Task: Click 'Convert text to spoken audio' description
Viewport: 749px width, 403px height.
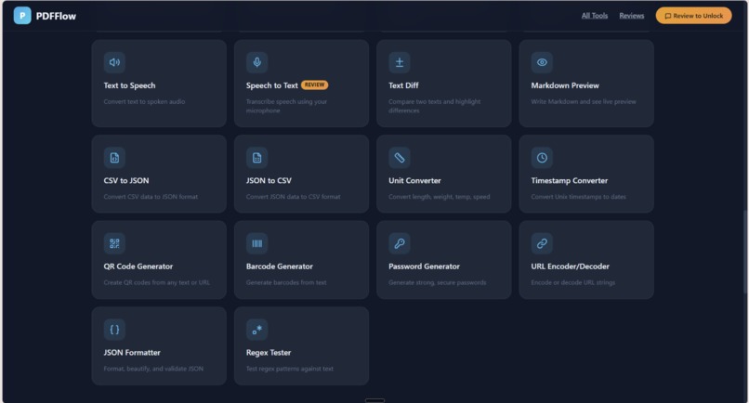Action: coord(144,102)
